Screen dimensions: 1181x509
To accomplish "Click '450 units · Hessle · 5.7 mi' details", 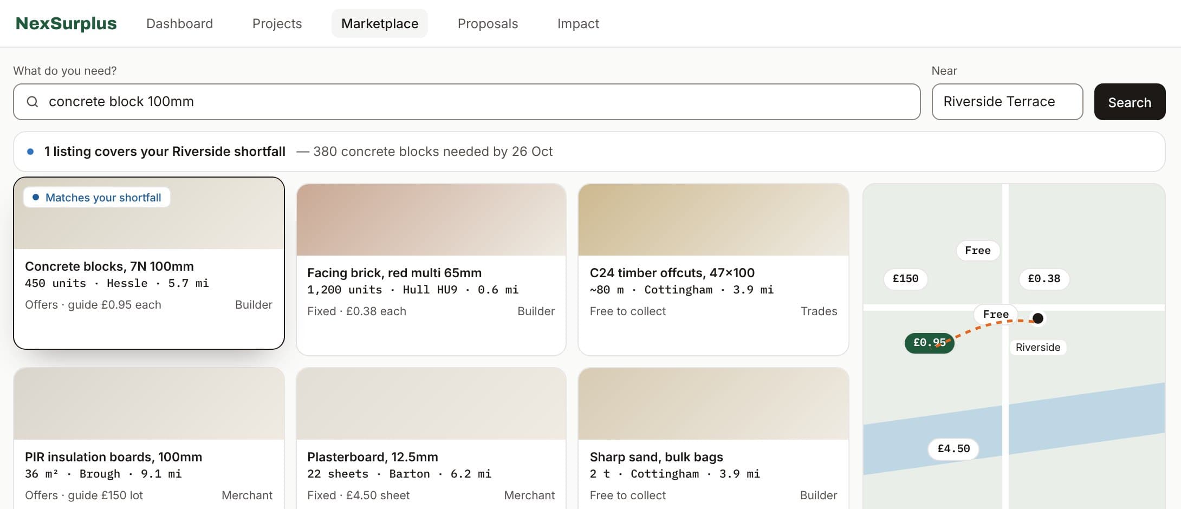I will point(116,283).
